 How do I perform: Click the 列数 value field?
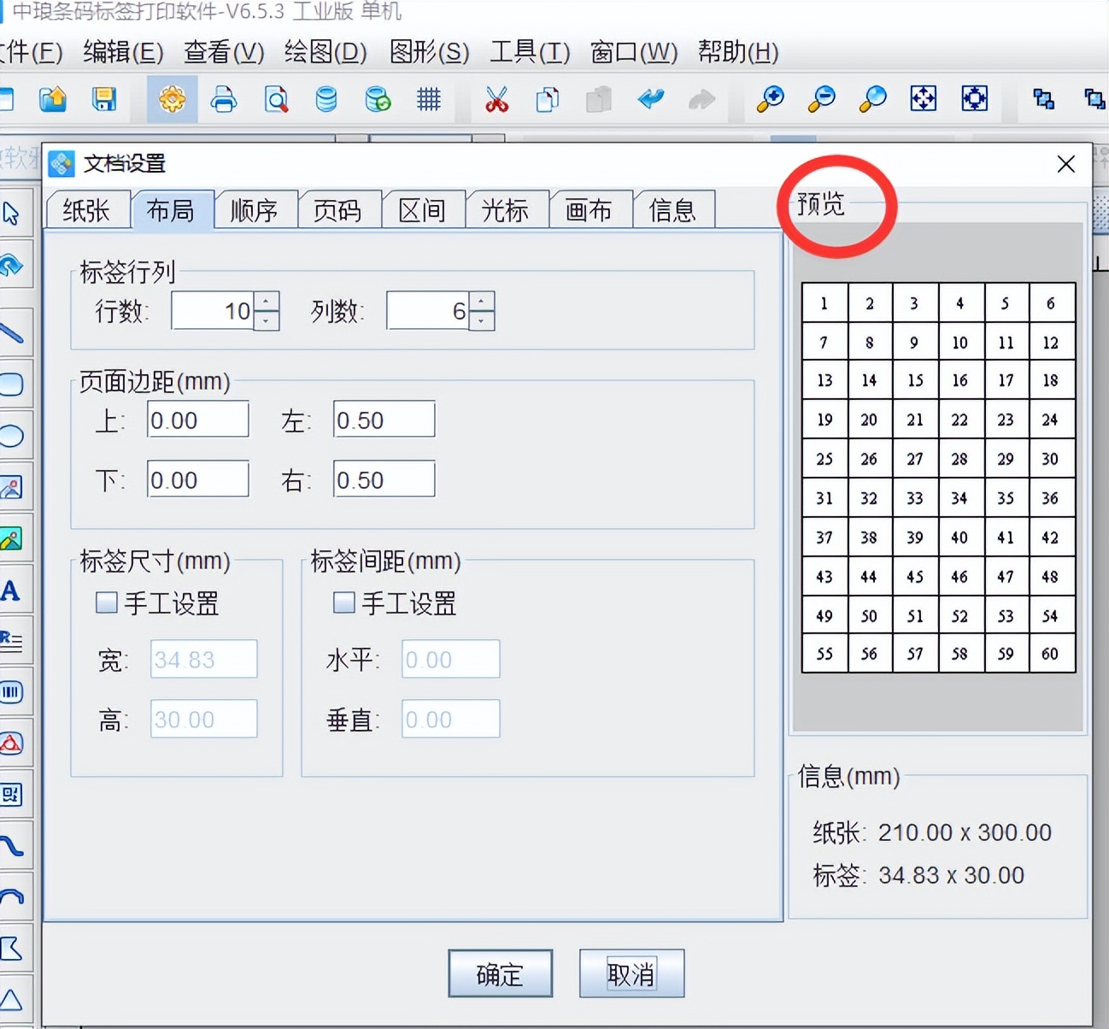(429, 311)
